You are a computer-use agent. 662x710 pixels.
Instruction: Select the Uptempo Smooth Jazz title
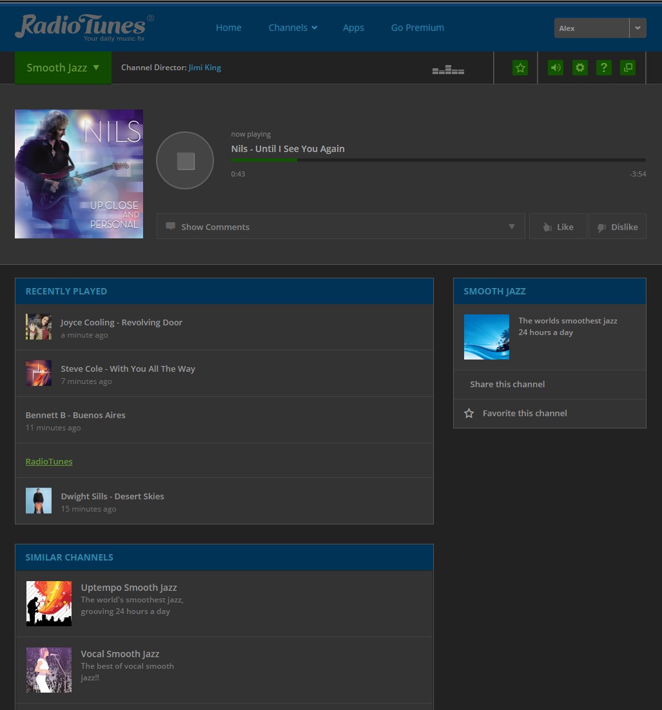point(129,588)
